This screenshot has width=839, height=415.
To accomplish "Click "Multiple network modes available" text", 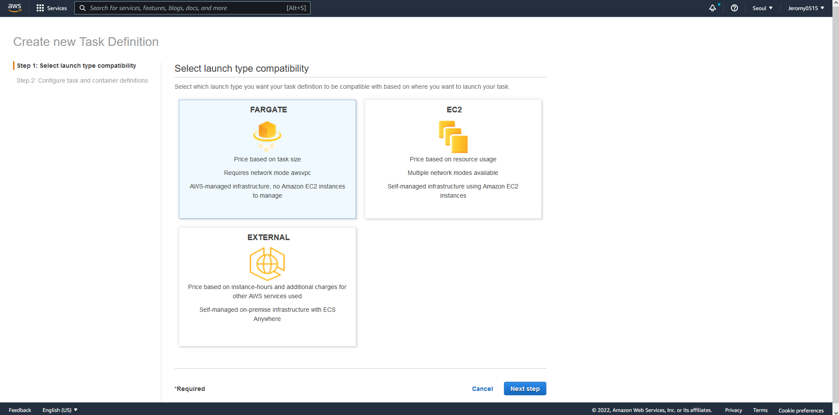I will coord(453,173).
